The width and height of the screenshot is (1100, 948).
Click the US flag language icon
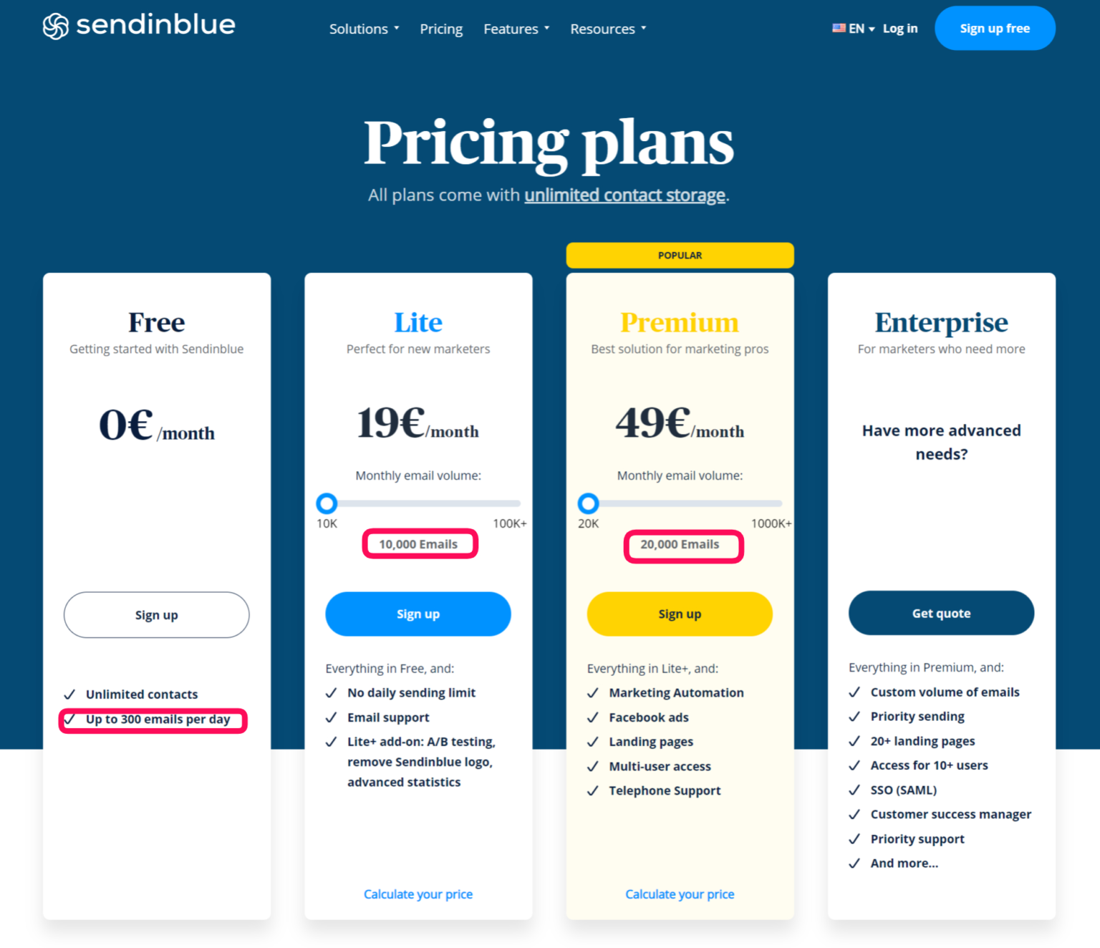point(839,28)
